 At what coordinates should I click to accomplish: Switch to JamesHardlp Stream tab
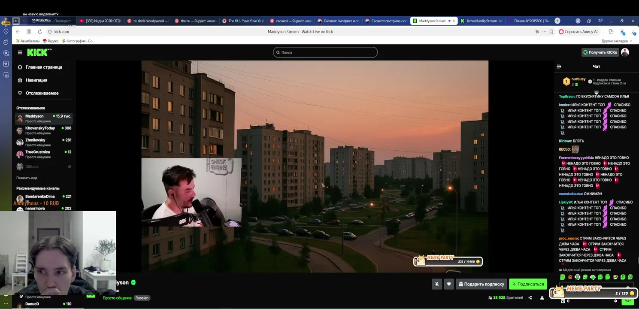pyautogui.click(x=482, y=21)
